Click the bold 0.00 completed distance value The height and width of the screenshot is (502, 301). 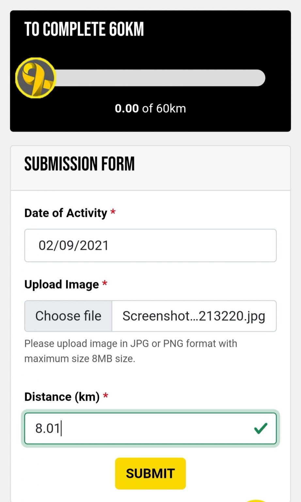[x=127, y=109]
